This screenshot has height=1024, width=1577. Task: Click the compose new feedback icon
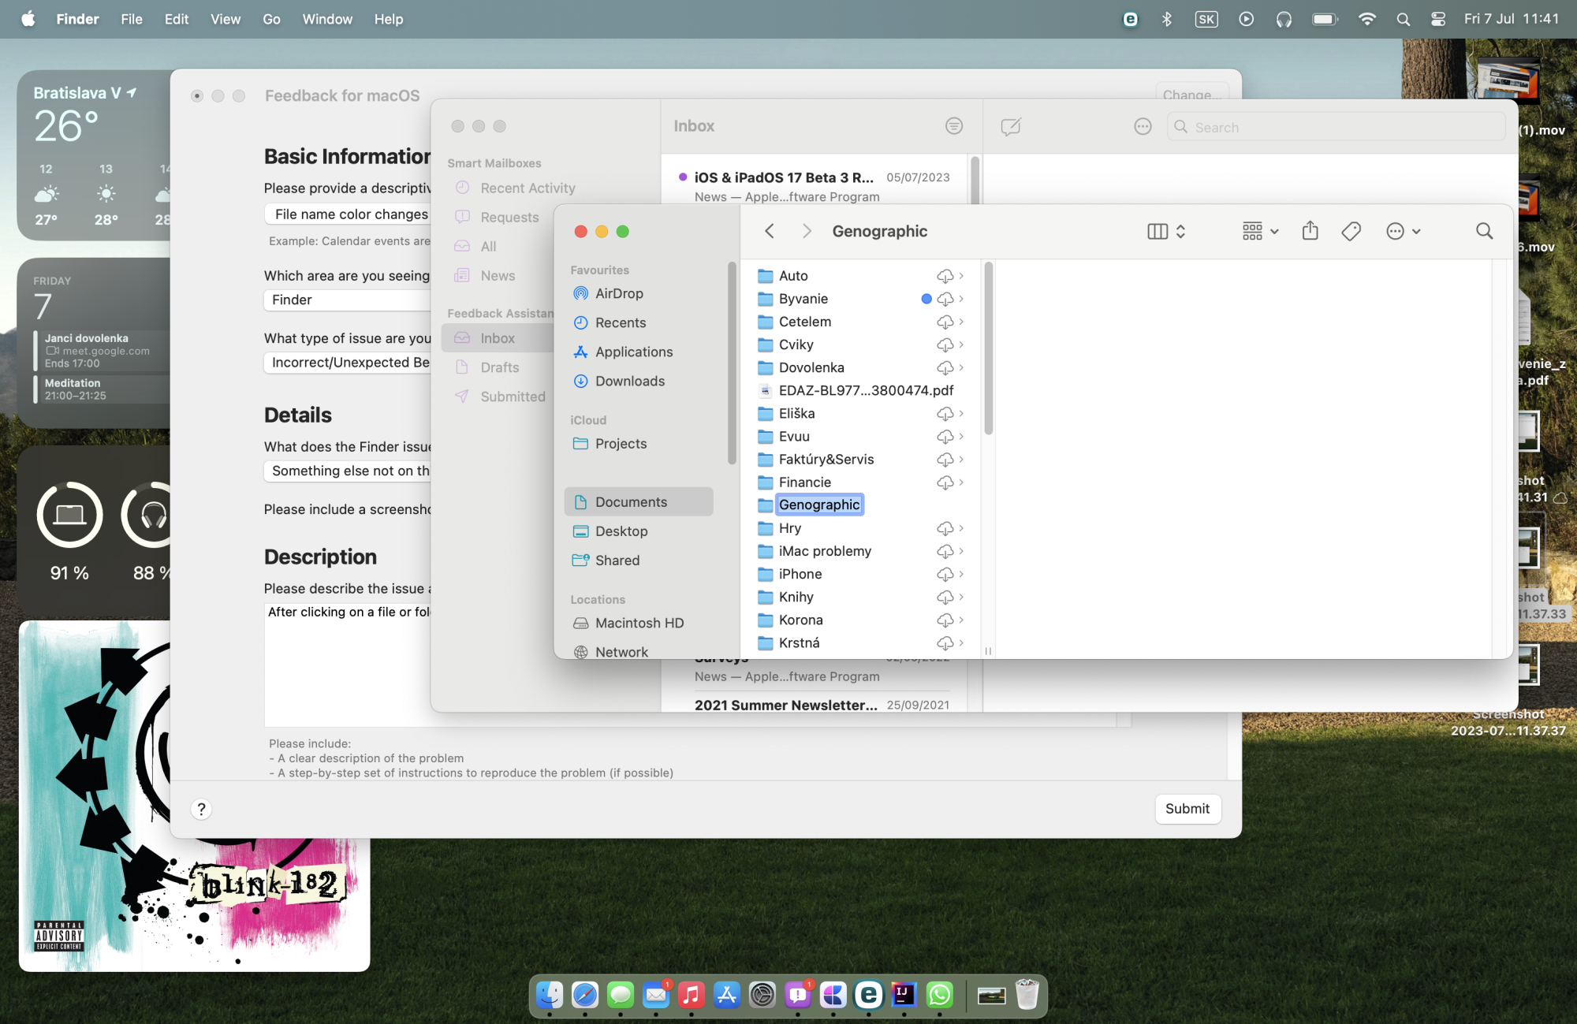[x=1010, y=127]
